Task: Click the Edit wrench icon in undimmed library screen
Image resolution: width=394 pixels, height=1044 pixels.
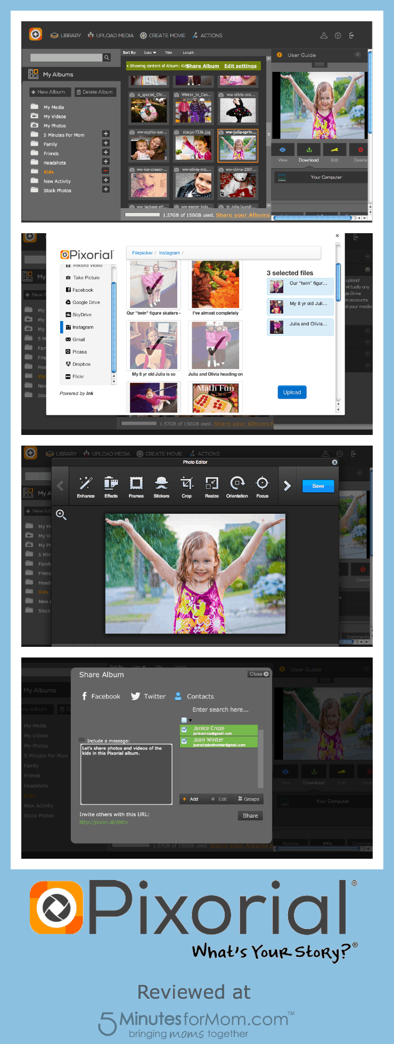Action: 334,150
